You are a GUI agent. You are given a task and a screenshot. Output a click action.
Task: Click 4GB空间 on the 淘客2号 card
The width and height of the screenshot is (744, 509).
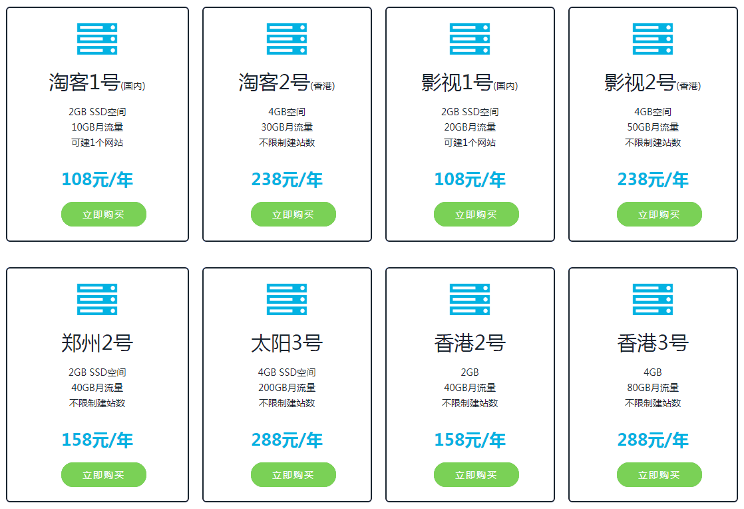coord(287,112)
